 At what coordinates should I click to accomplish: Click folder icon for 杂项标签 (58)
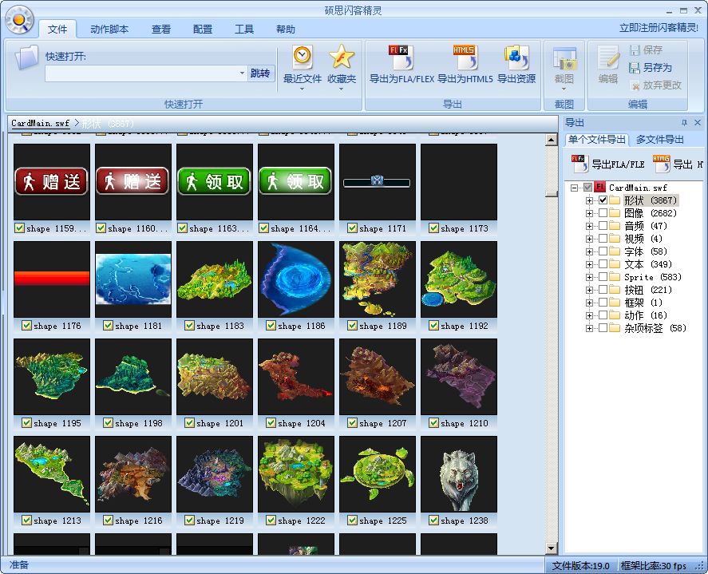[614, 328]
